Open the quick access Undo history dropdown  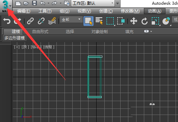49,3
